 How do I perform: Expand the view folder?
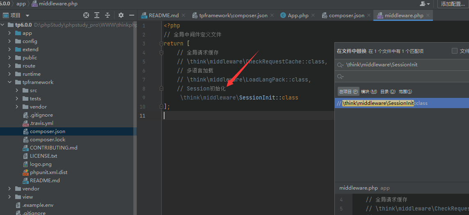[9, 197]
